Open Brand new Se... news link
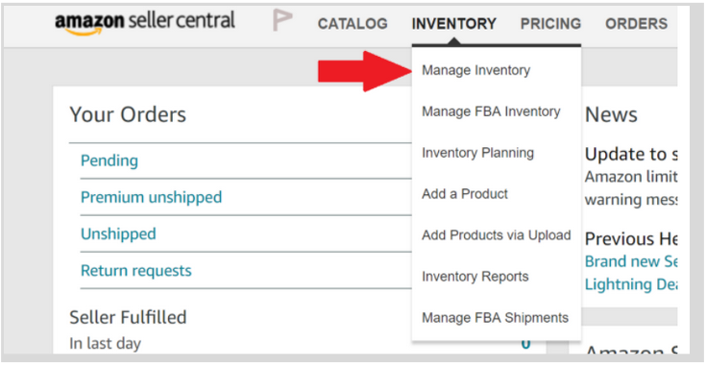This screenshot has width=706, height=368. pos(631,261)
